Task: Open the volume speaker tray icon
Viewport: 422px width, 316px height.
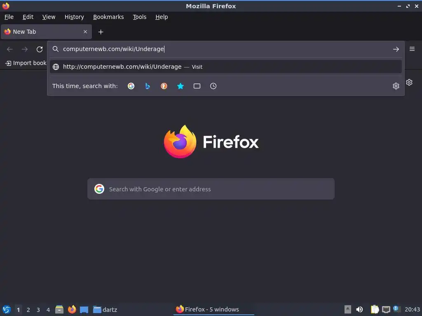Action: click(x=359, y=309)
